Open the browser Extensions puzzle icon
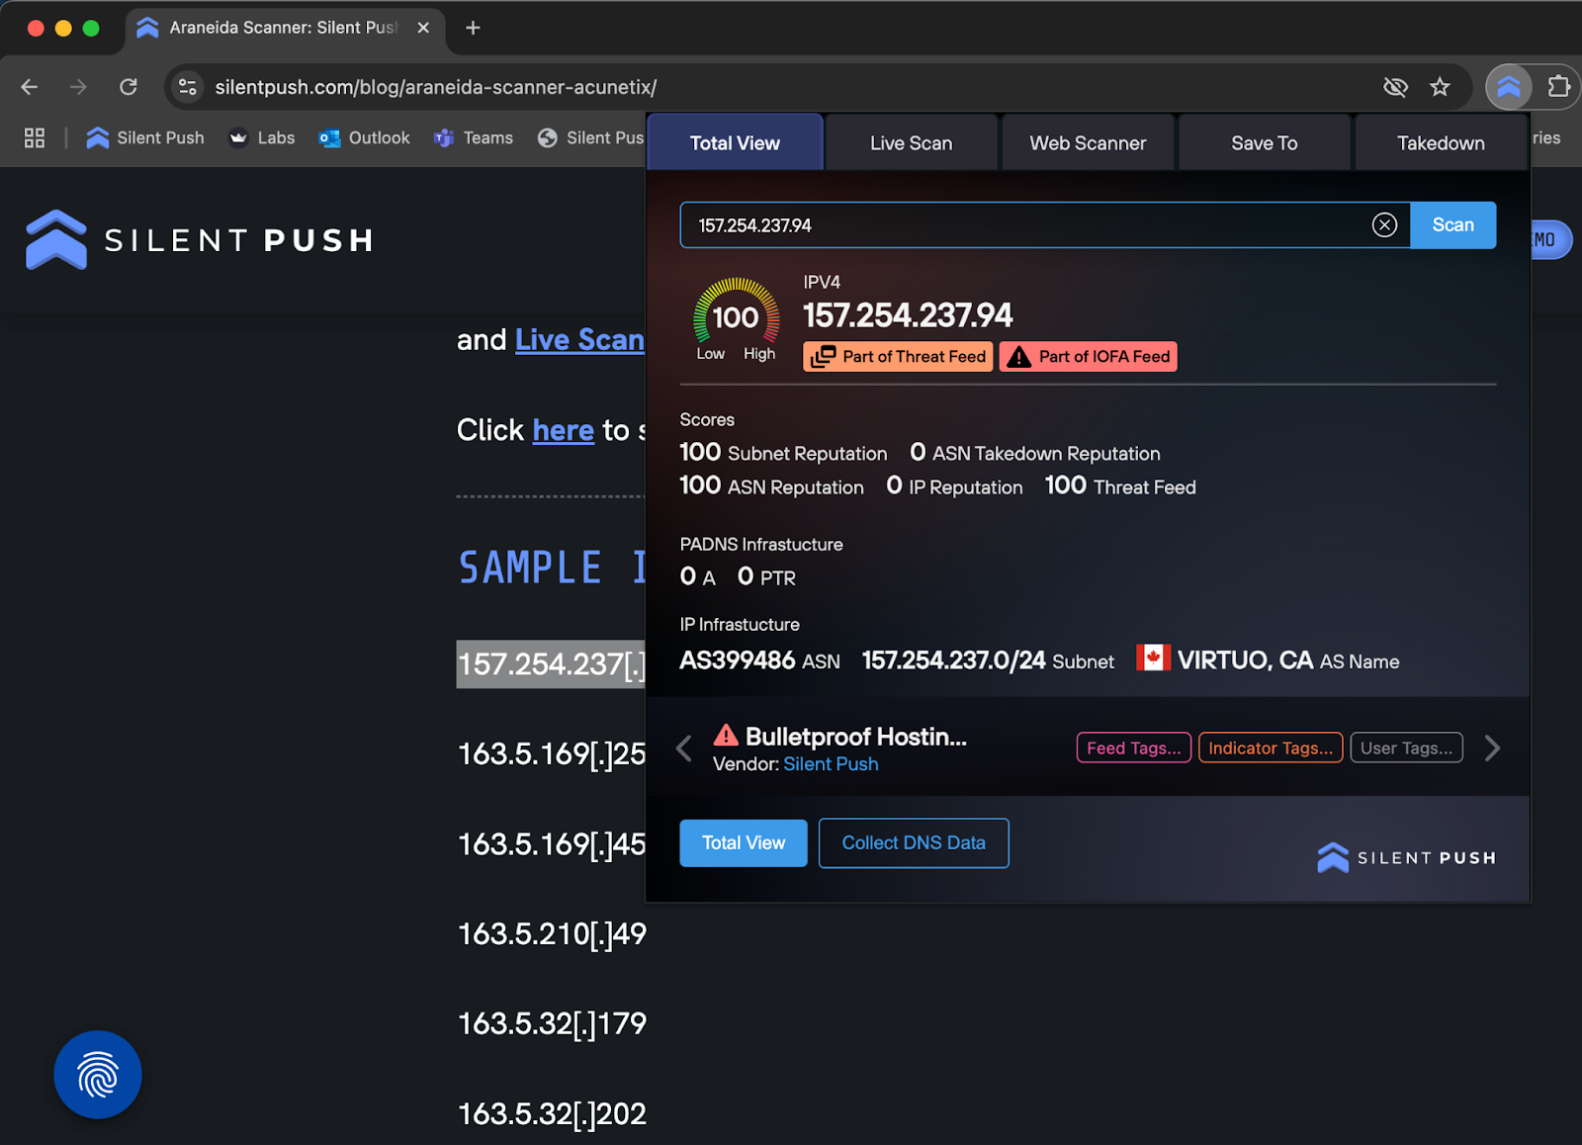 pos(1558,87)
